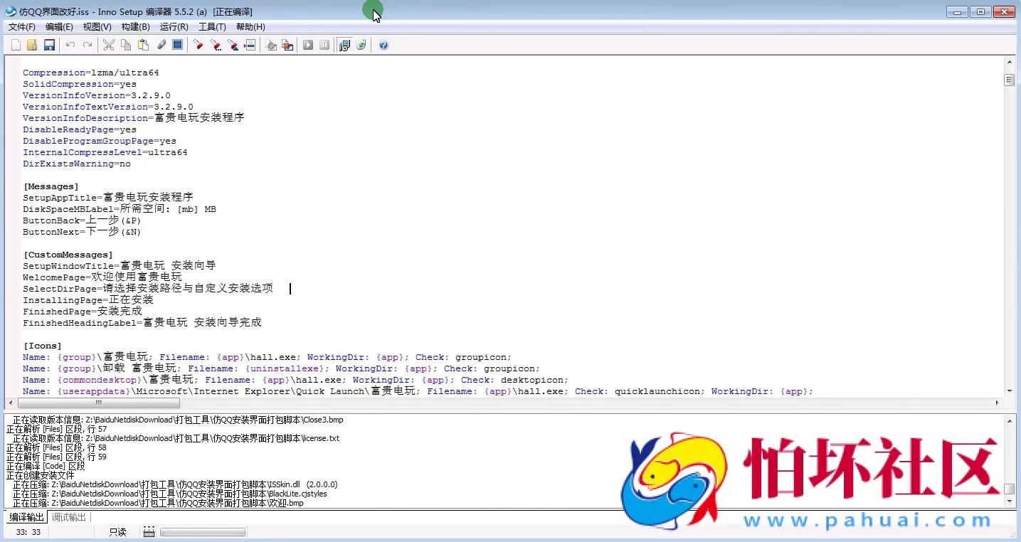1021x542 pixels.
Task: Paste clipboard contents via Paste icon
Action: pos(143,45)
